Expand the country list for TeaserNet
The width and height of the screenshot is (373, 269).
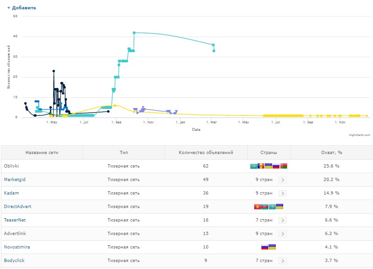pos(283,220)
